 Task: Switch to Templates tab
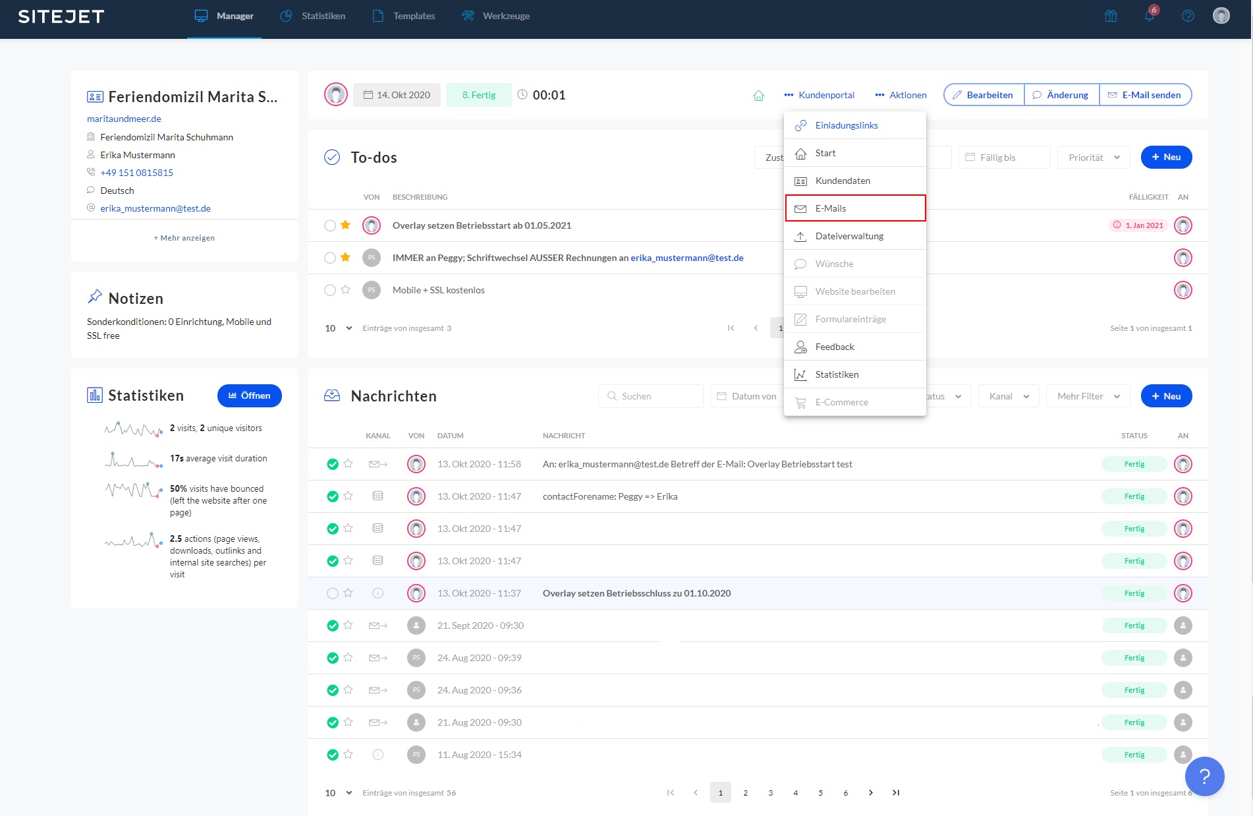click(x=404, y=16)
